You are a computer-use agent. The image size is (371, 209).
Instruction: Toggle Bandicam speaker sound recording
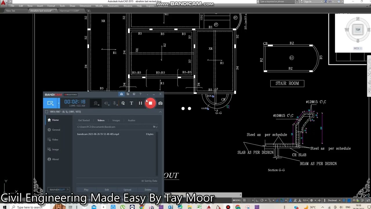point(107,103)
